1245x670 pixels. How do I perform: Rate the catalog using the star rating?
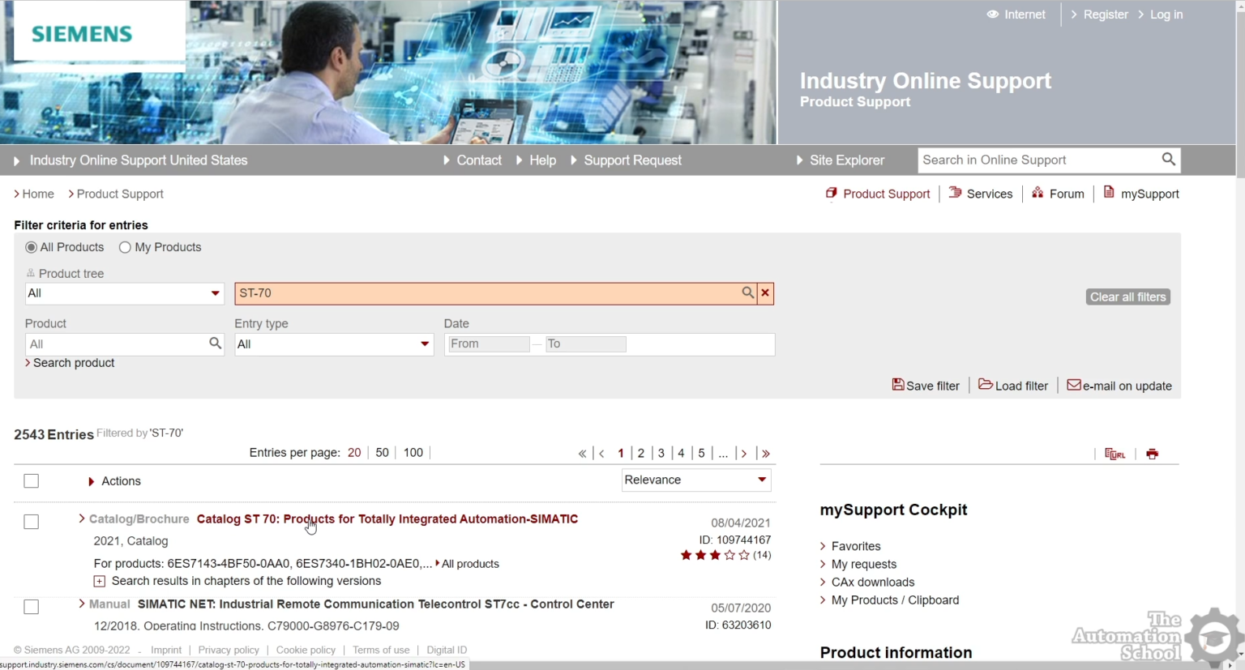tap(715, 556)
